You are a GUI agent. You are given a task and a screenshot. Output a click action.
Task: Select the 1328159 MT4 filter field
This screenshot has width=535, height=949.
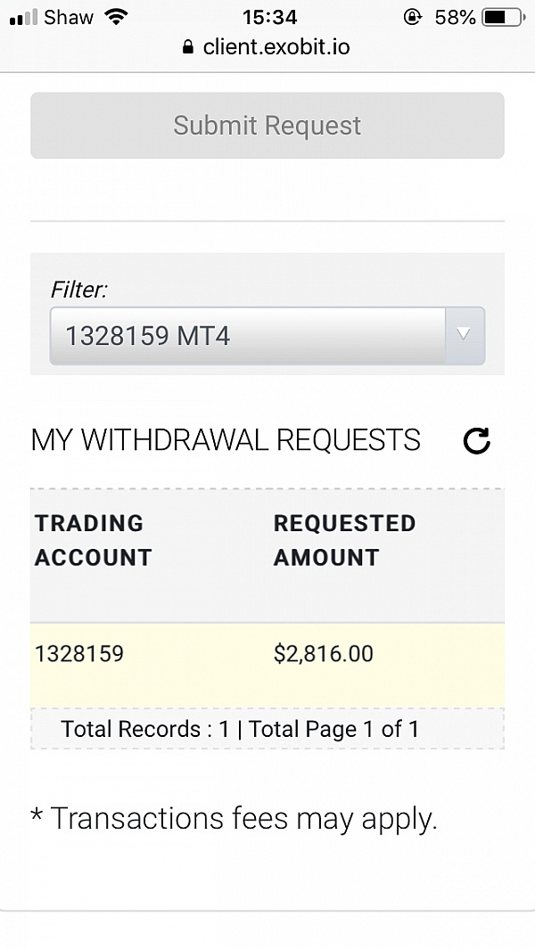[x=267, y=336]
